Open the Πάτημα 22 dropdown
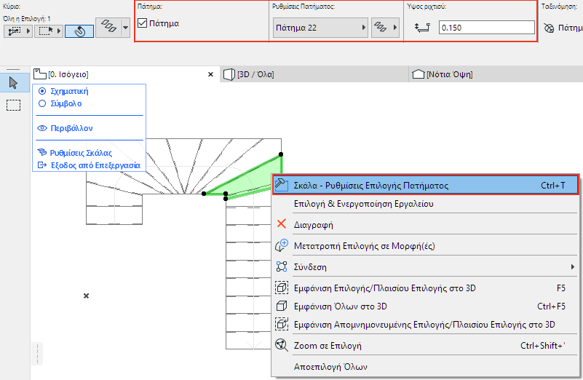 (x=320, y=28)
